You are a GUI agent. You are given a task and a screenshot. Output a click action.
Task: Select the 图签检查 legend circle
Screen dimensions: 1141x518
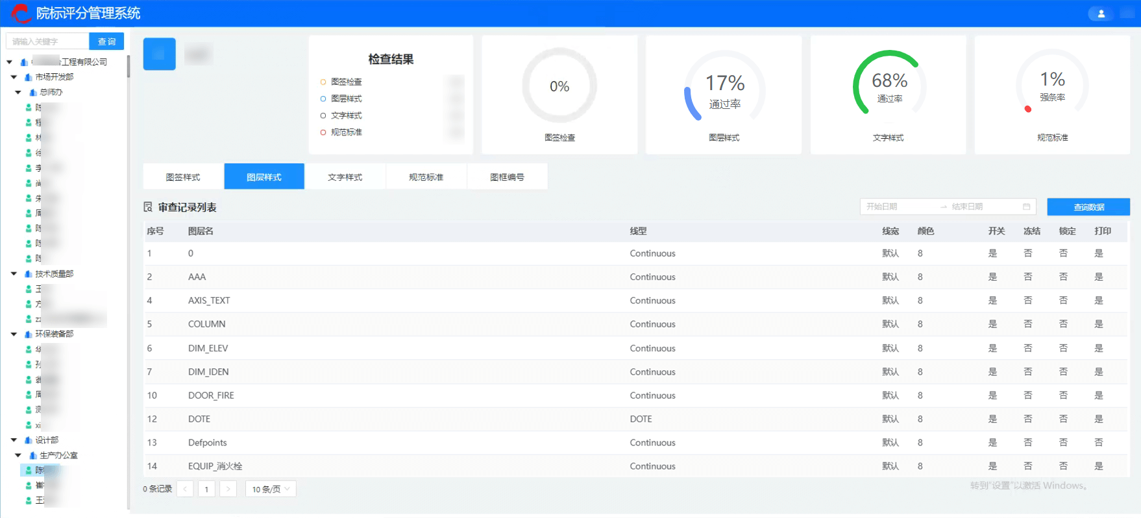click(323, 82)
